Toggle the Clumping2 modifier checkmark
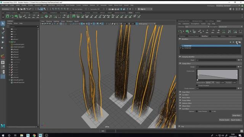Screen dimensions: 244x137 (181, 46)
